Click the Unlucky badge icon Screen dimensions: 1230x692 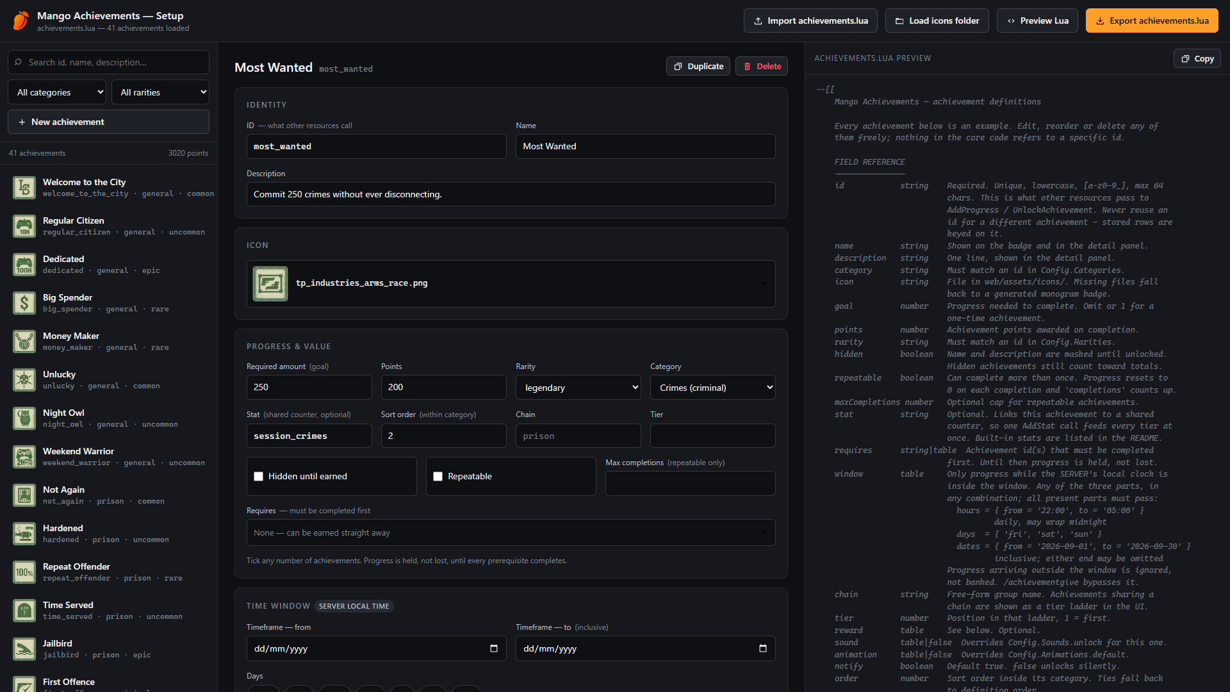coord(24,380)
